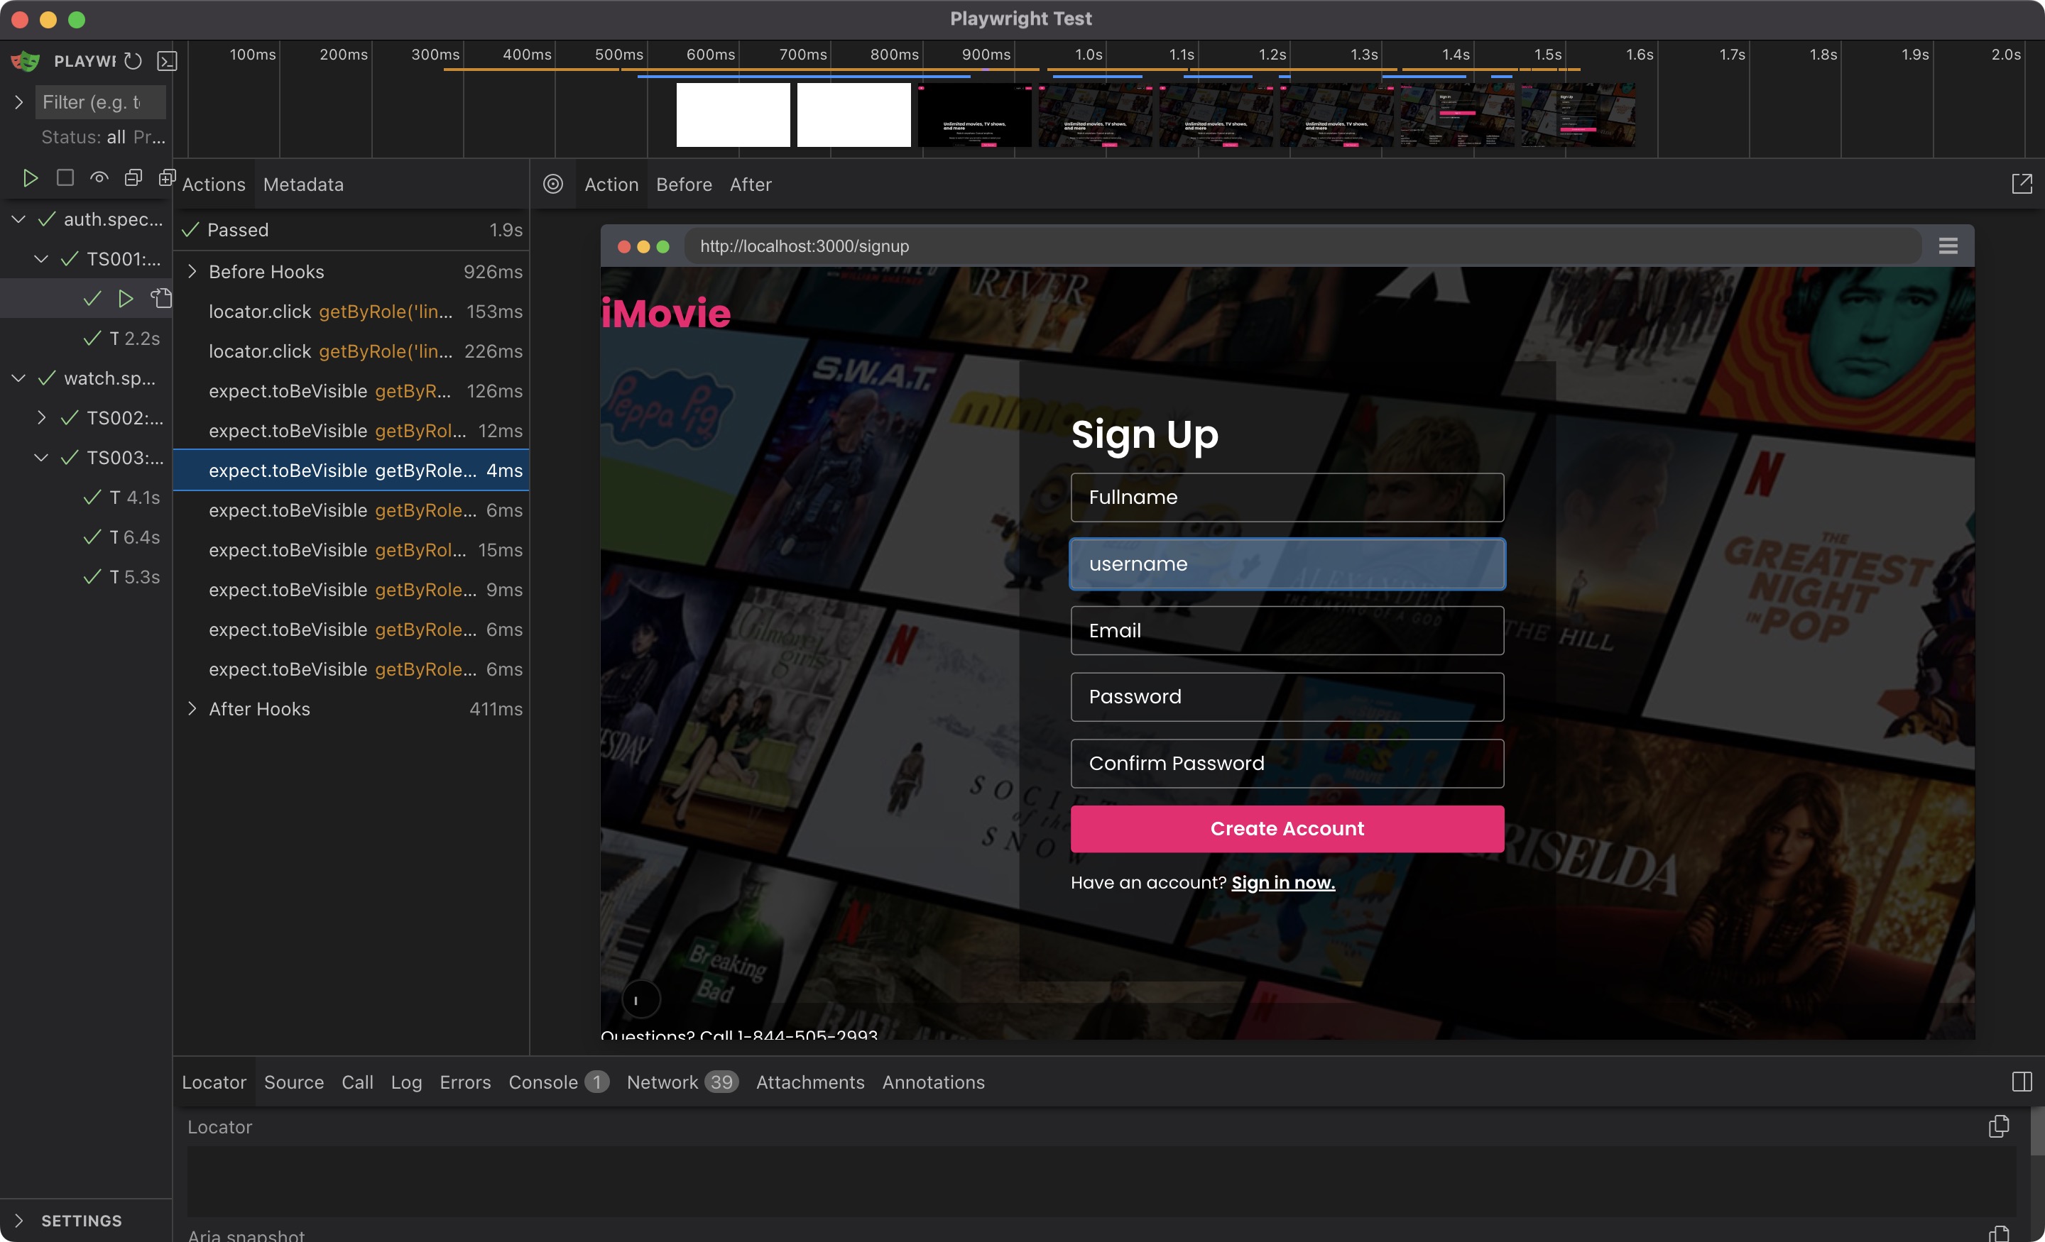
Task: Open the snapshot browser hamburger menu
Action: [1948, 246]
